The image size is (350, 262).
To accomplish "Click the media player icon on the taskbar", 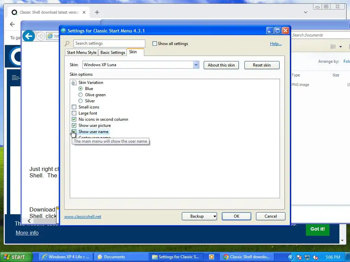I will tap(211, 257).
